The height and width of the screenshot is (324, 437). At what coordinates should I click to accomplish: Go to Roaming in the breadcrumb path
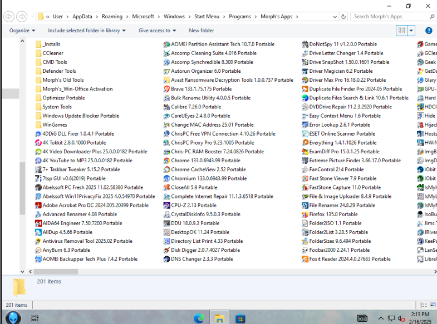112,17
